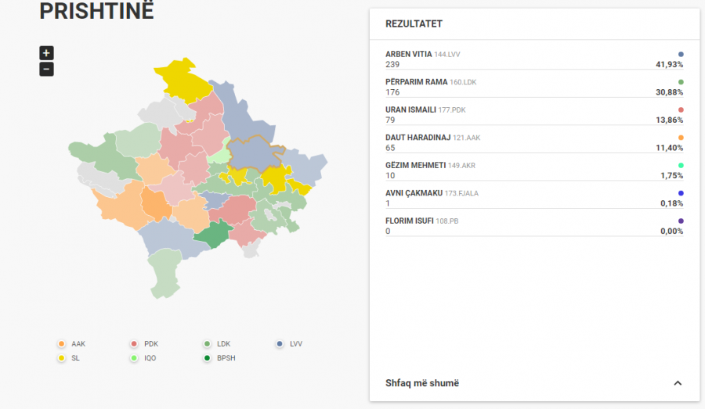Click the PRISHTINË page title
705x409 pixels.
pos(96,11)
